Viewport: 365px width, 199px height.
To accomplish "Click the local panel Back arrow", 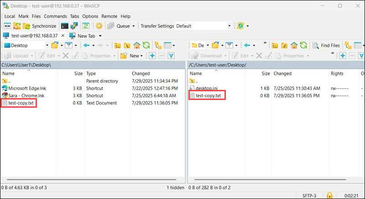I will coord(86,45).
